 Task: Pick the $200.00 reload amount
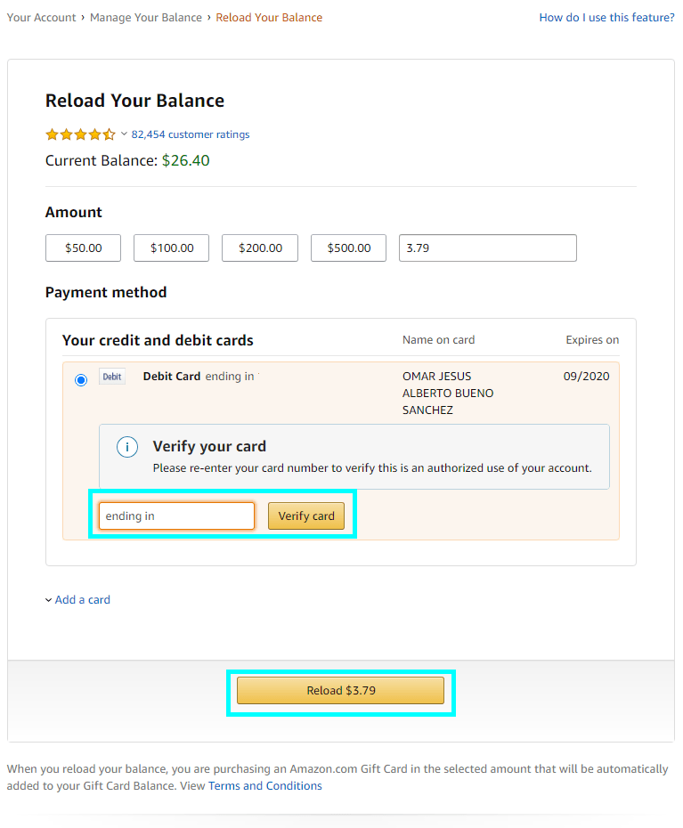(x=260, y=248)
